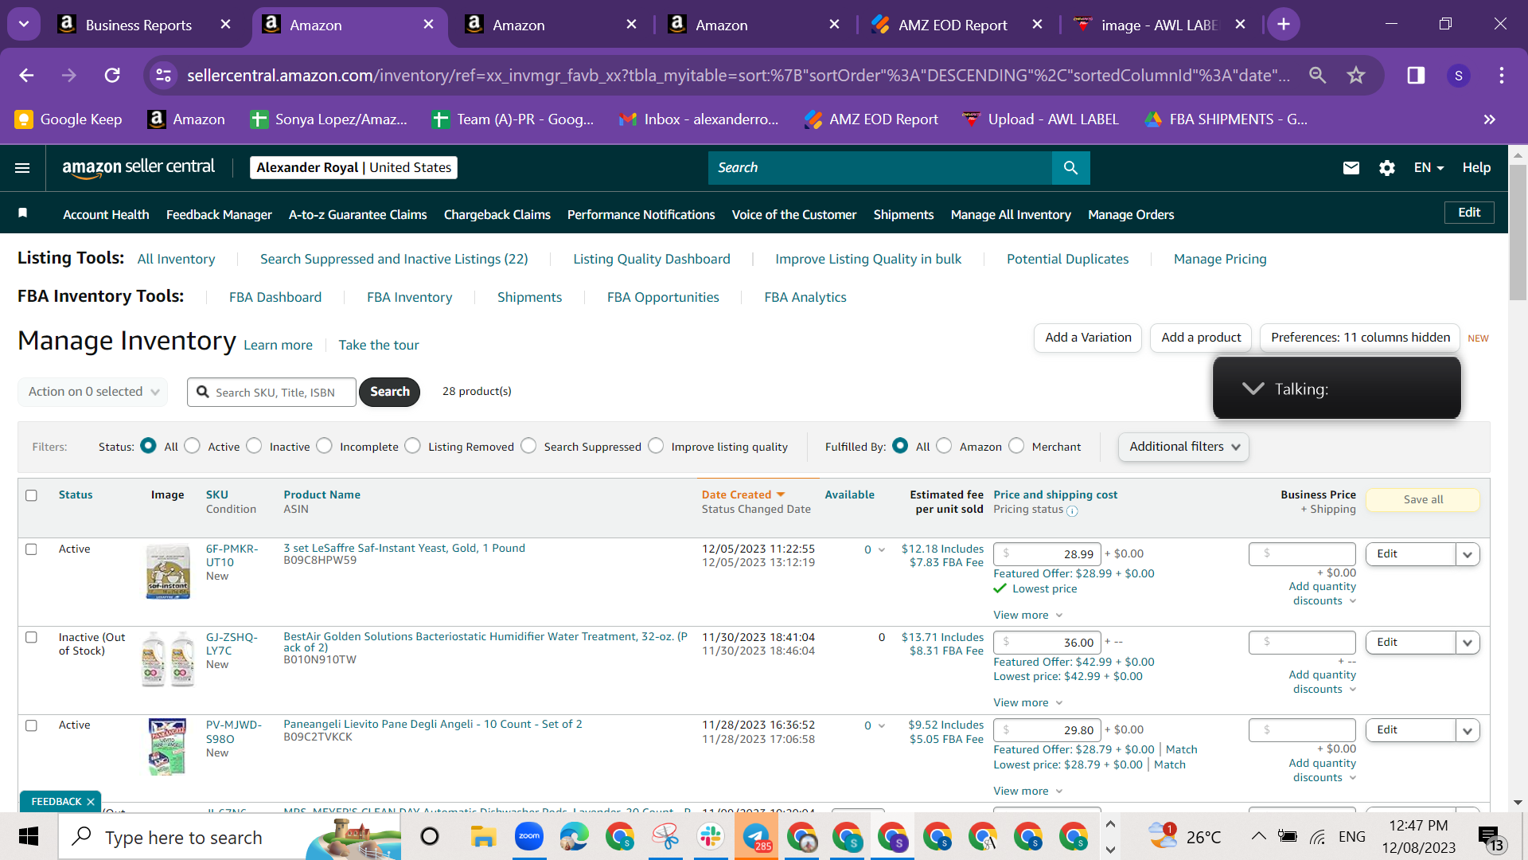Switch to the AMZ EOD Report tab

point(957,25)
